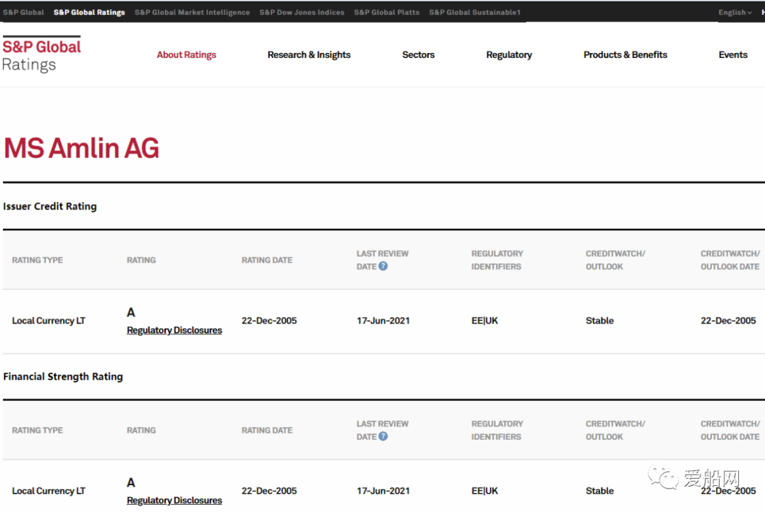Click REGULATORY IDENTIFIERS header in Issuer table
Screen dimensions: 765x512
coord(497,260)
